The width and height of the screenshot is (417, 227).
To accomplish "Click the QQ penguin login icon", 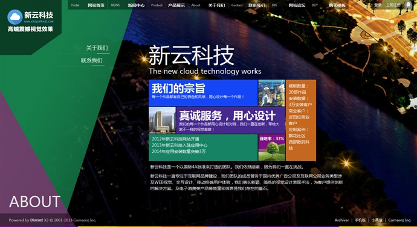I will (408, 5).
